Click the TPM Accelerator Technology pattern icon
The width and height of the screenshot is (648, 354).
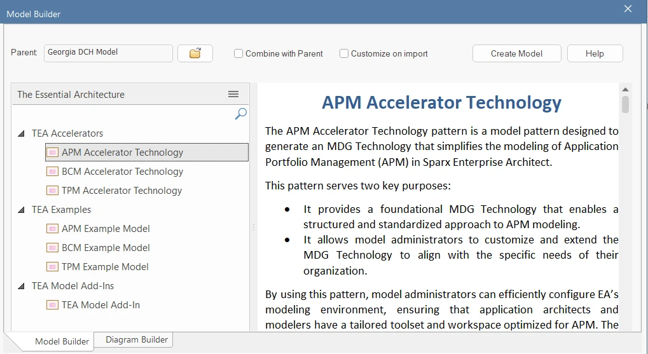[52, 191]
